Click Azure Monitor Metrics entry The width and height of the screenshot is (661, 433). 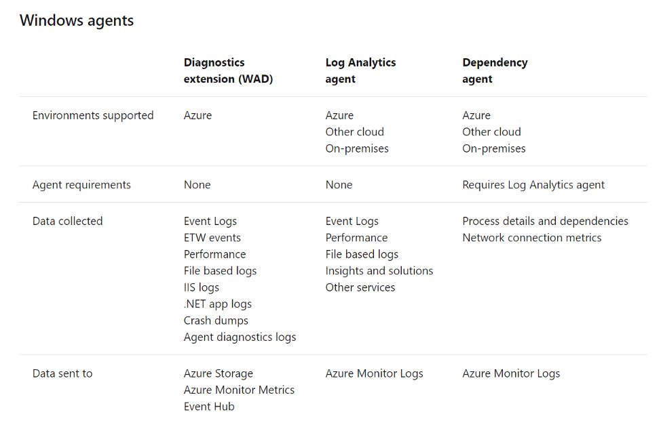click(x=239, y=390)
